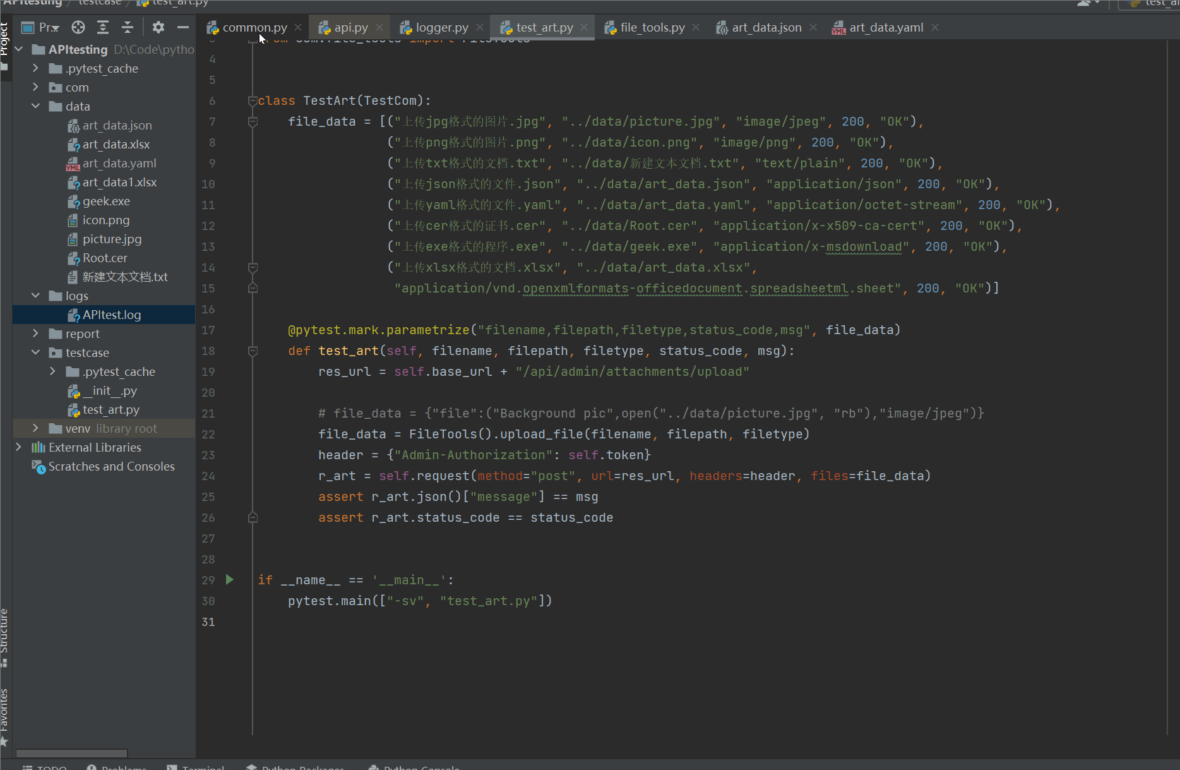Expand the venv library root folder

pyautogui.click(x=36, y=428)
